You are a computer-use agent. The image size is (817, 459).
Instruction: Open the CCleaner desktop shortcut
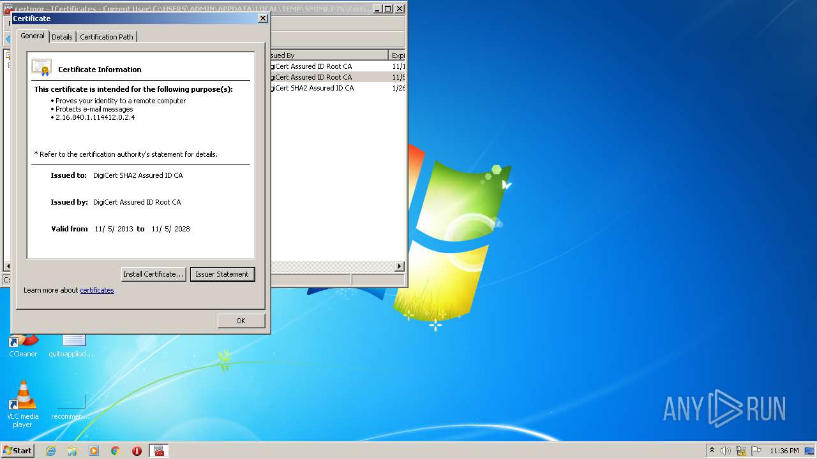click(x=23, y=344)
